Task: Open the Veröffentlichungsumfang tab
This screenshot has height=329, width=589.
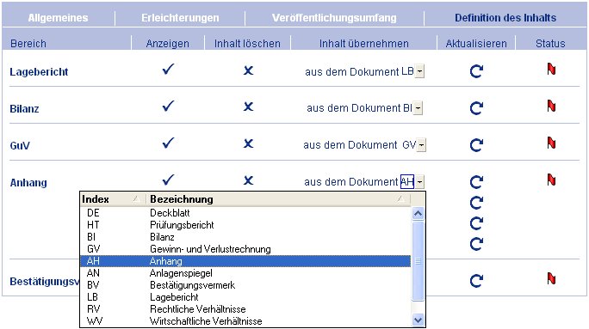Action: tap(334, 18)
